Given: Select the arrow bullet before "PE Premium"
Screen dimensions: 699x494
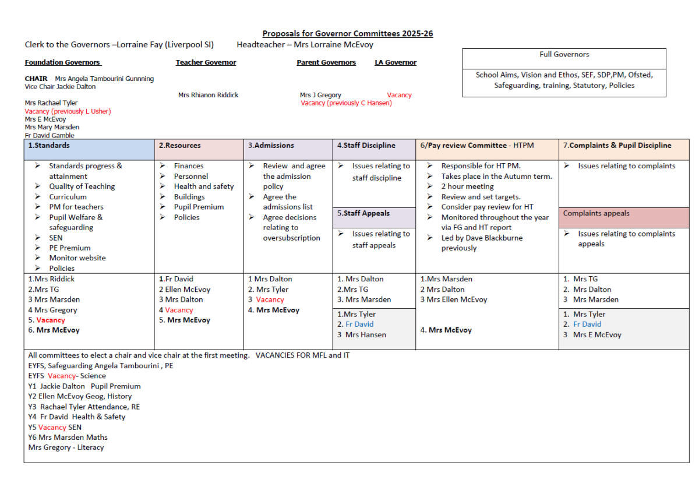Looking at the screenshot, I should click(37, 248).
